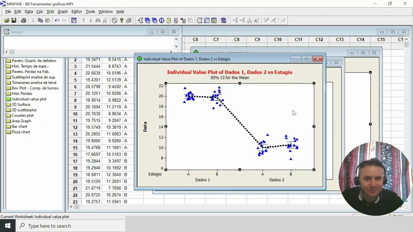The image size is (413, 232).
Task: Click the Find binoculars icon
Action: (98, 20)
